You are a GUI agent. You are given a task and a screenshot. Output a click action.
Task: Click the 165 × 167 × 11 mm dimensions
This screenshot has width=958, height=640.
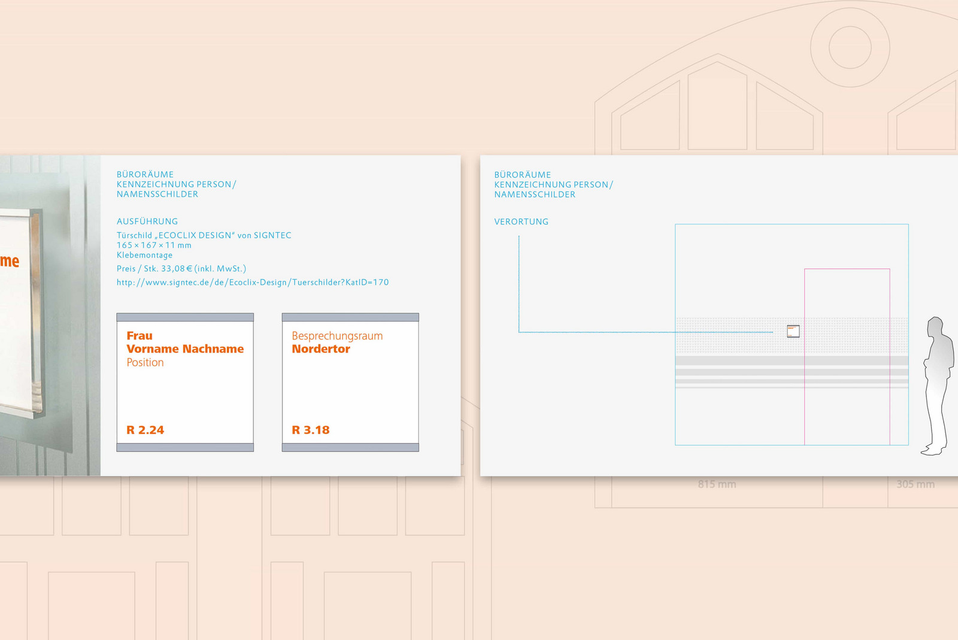(x=154, y=245)
